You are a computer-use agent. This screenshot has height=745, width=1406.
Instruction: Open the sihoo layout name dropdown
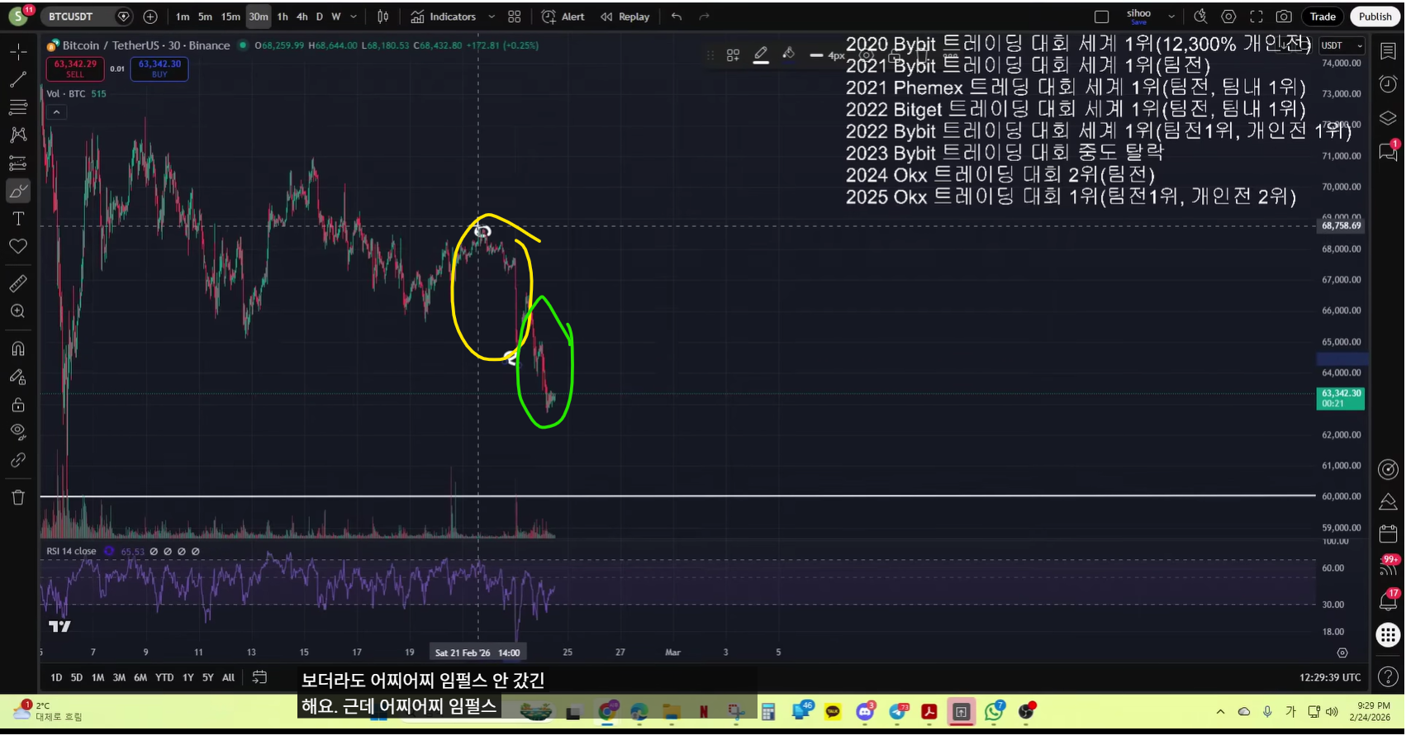click(1171, 17)
